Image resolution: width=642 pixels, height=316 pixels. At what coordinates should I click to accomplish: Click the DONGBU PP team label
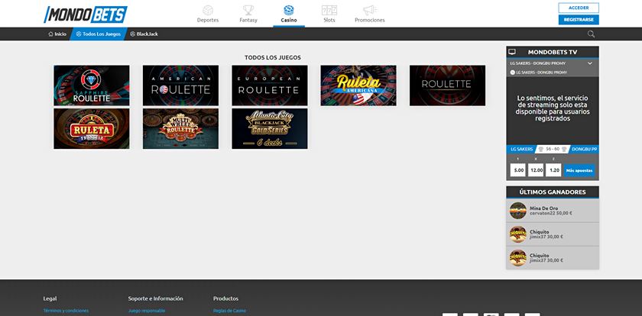click(x=584, y=149)
